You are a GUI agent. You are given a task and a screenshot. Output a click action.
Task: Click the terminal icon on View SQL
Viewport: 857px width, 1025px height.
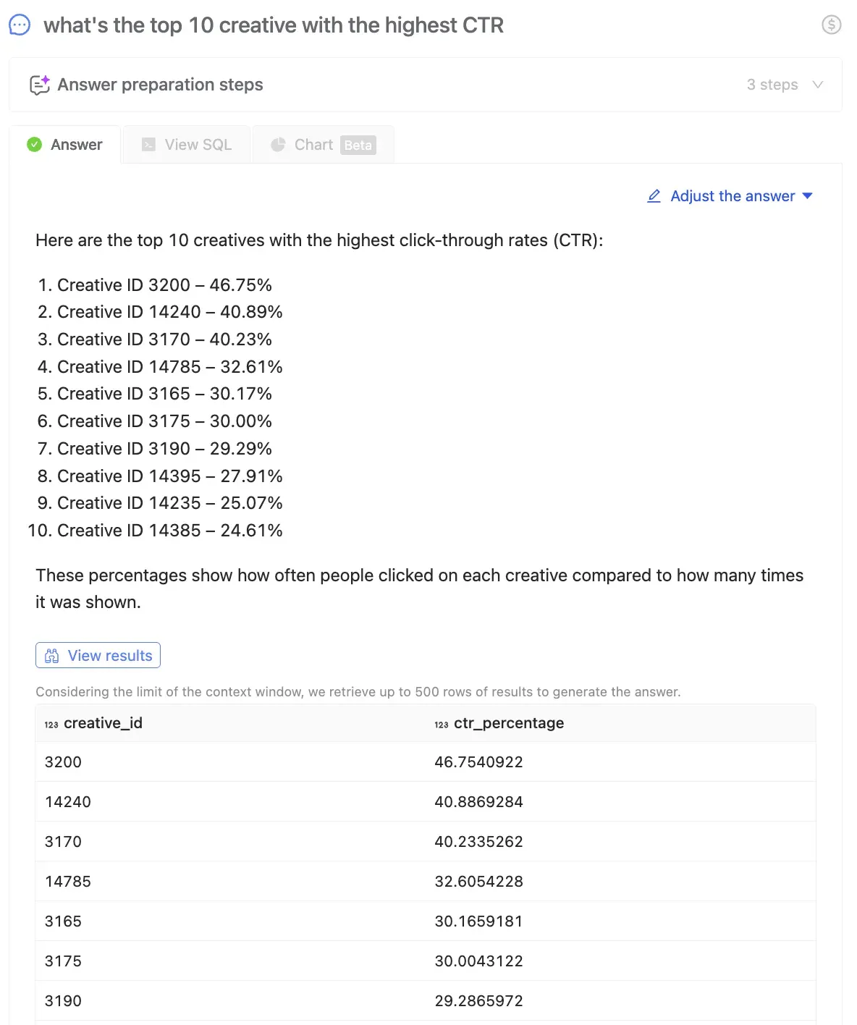[149, 145]
